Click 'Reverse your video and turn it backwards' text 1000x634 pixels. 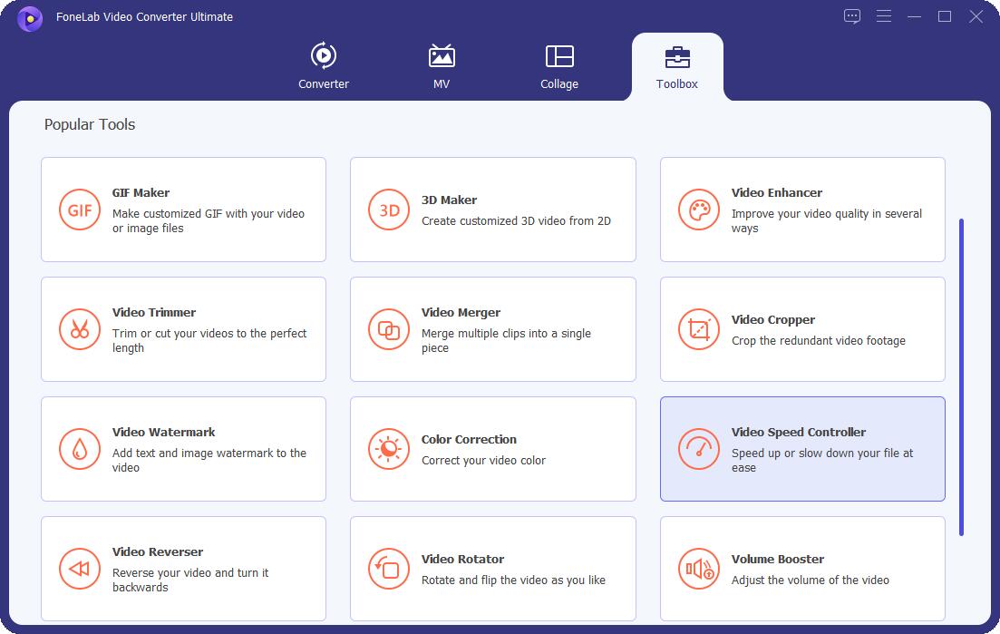coord(190,580)
